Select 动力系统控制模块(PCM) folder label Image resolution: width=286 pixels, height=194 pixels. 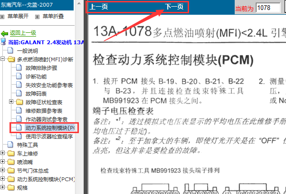click(x=46, y=179)
